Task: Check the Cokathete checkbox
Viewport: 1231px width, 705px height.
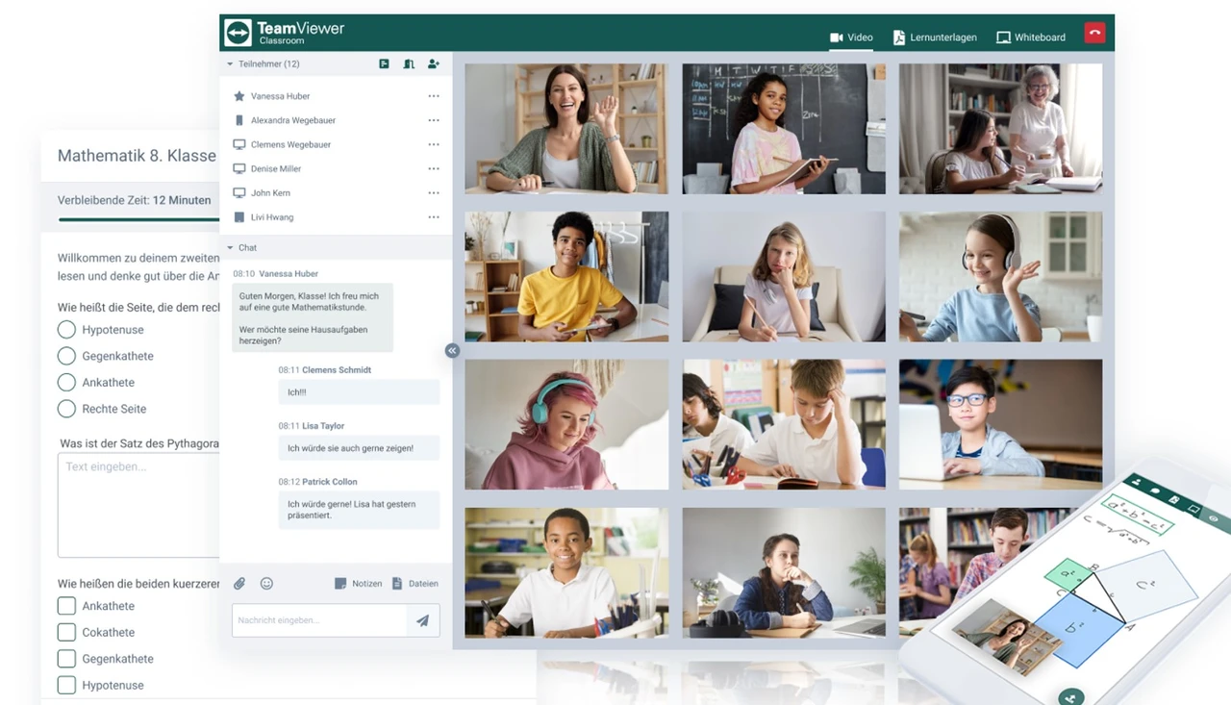Action: tap(66, 633)
